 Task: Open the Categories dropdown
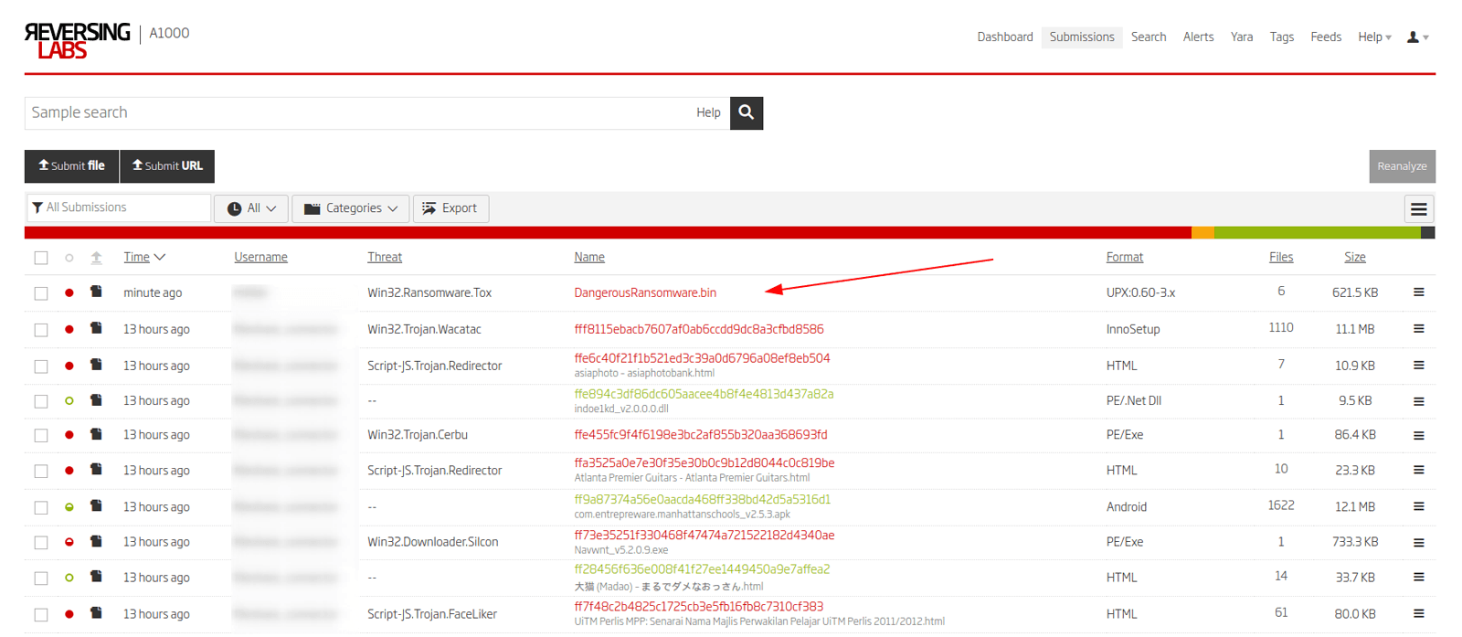351,208
